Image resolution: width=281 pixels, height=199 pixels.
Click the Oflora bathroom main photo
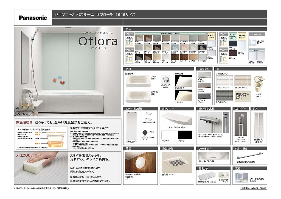tap(68, 72)
